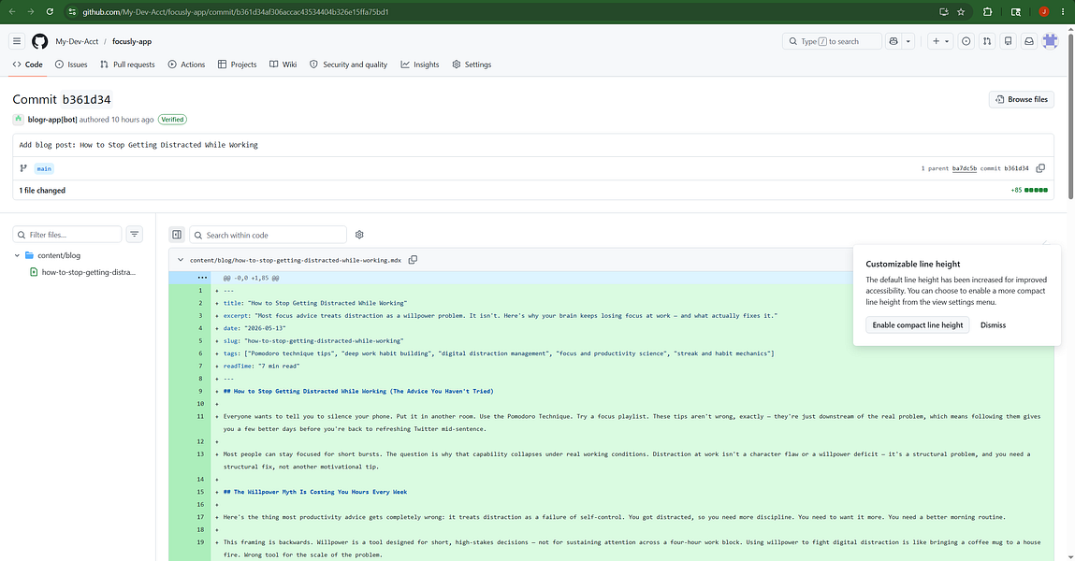Click the '1 file changed' text
The width and height of the screenshot is (1075, 561).
pyautogui.click(x=42, y=191)
